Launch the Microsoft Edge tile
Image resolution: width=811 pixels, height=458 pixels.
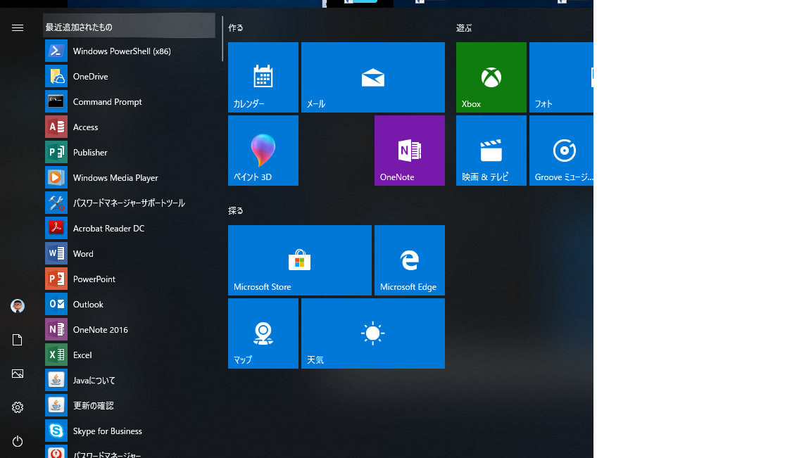[410, 260]
